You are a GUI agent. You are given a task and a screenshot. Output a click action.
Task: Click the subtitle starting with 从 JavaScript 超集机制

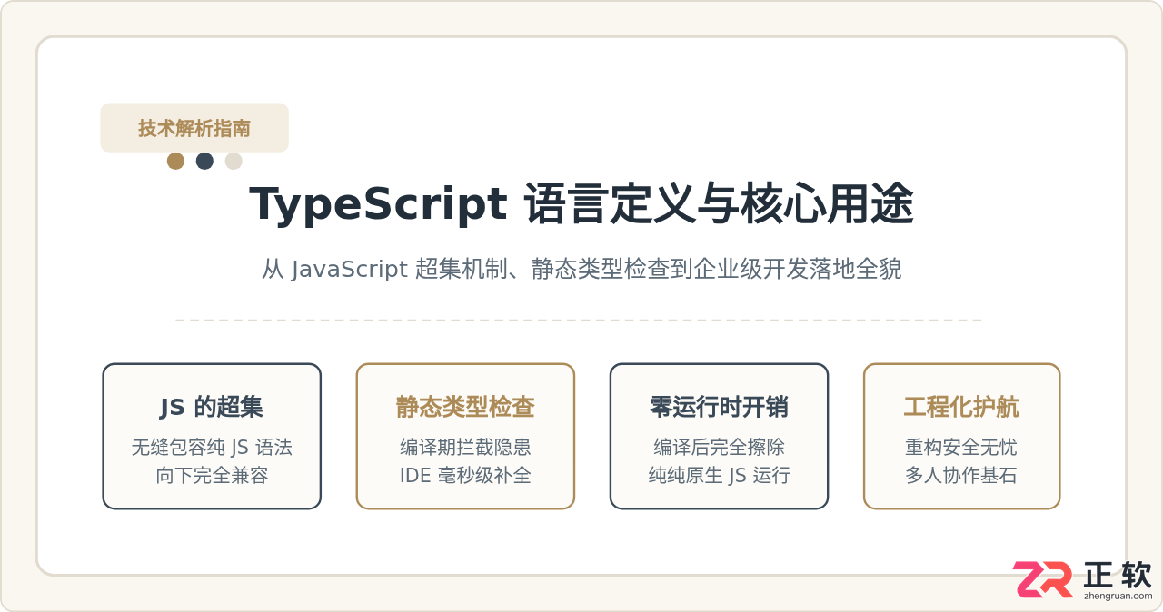pos(581,270)
